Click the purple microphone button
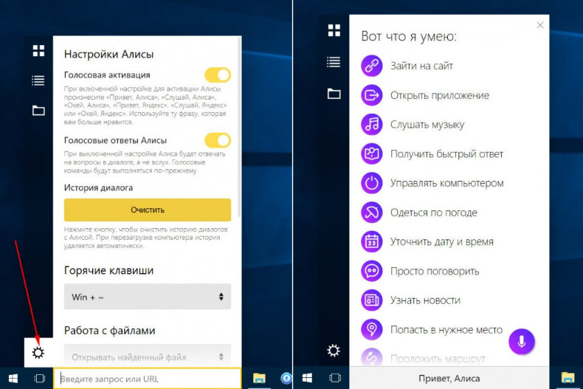This screenshot has height=389, width=583. 522,342
